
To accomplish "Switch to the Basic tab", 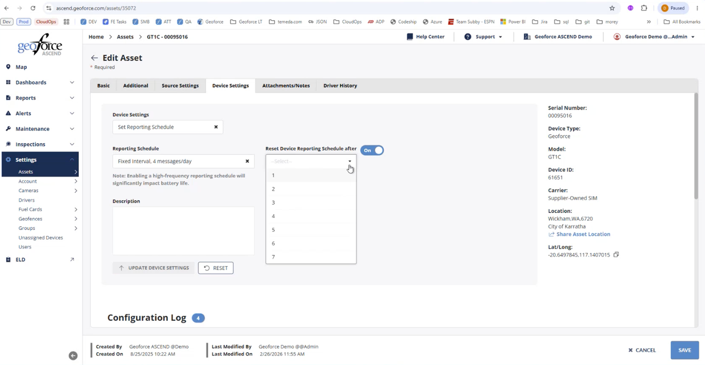I will coord(104,86).
